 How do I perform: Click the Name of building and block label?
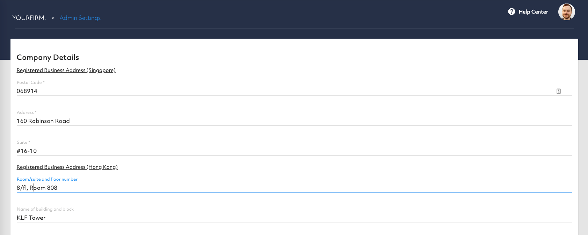[45, 209]
